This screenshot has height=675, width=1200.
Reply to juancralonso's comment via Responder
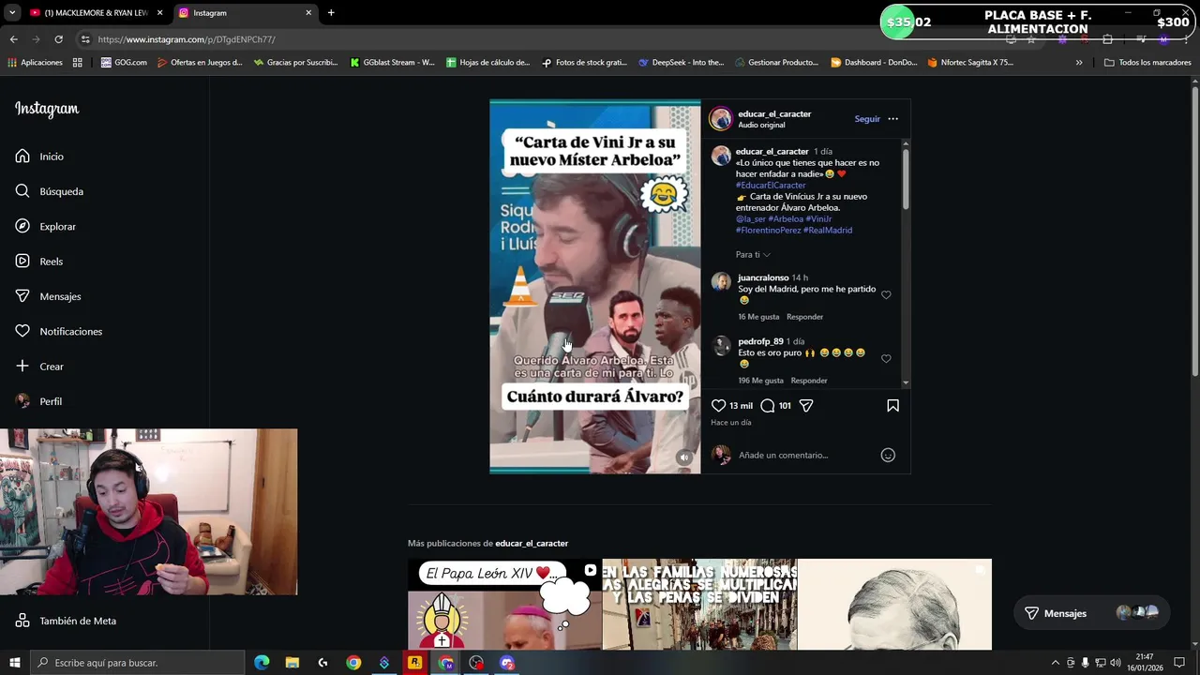click(x=804, y=317)
